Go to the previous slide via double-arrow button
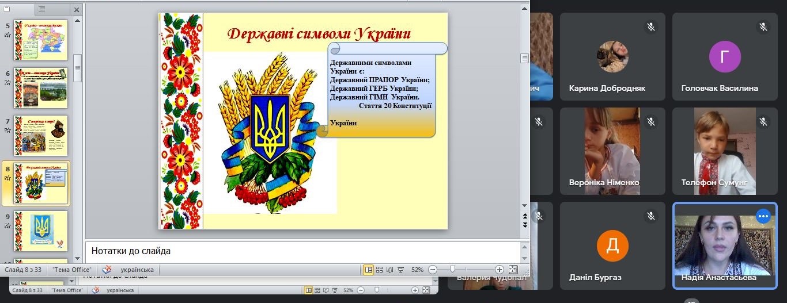 coord(524,217)
